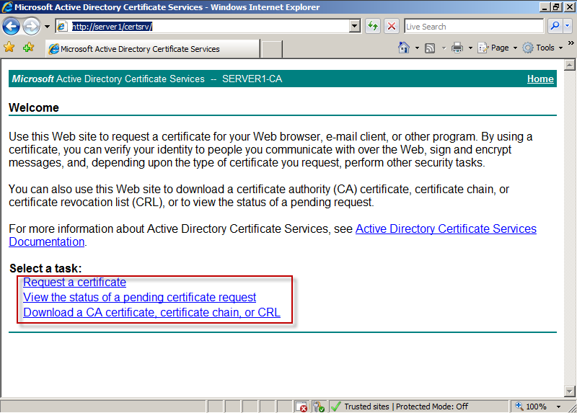
Task: Click the Print icon in command bar
Action: tap(457, 48)
